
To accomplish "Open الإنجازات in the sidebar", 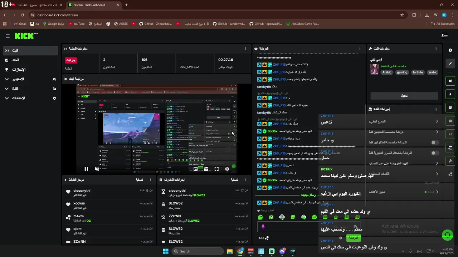I will pyautogui.click(x=30, y=70).
